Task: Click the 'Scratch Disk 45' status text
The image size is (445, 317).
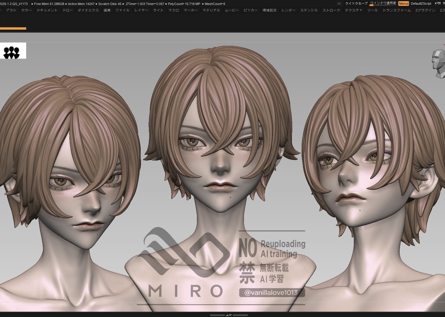Action: click(x=110, y=4)
